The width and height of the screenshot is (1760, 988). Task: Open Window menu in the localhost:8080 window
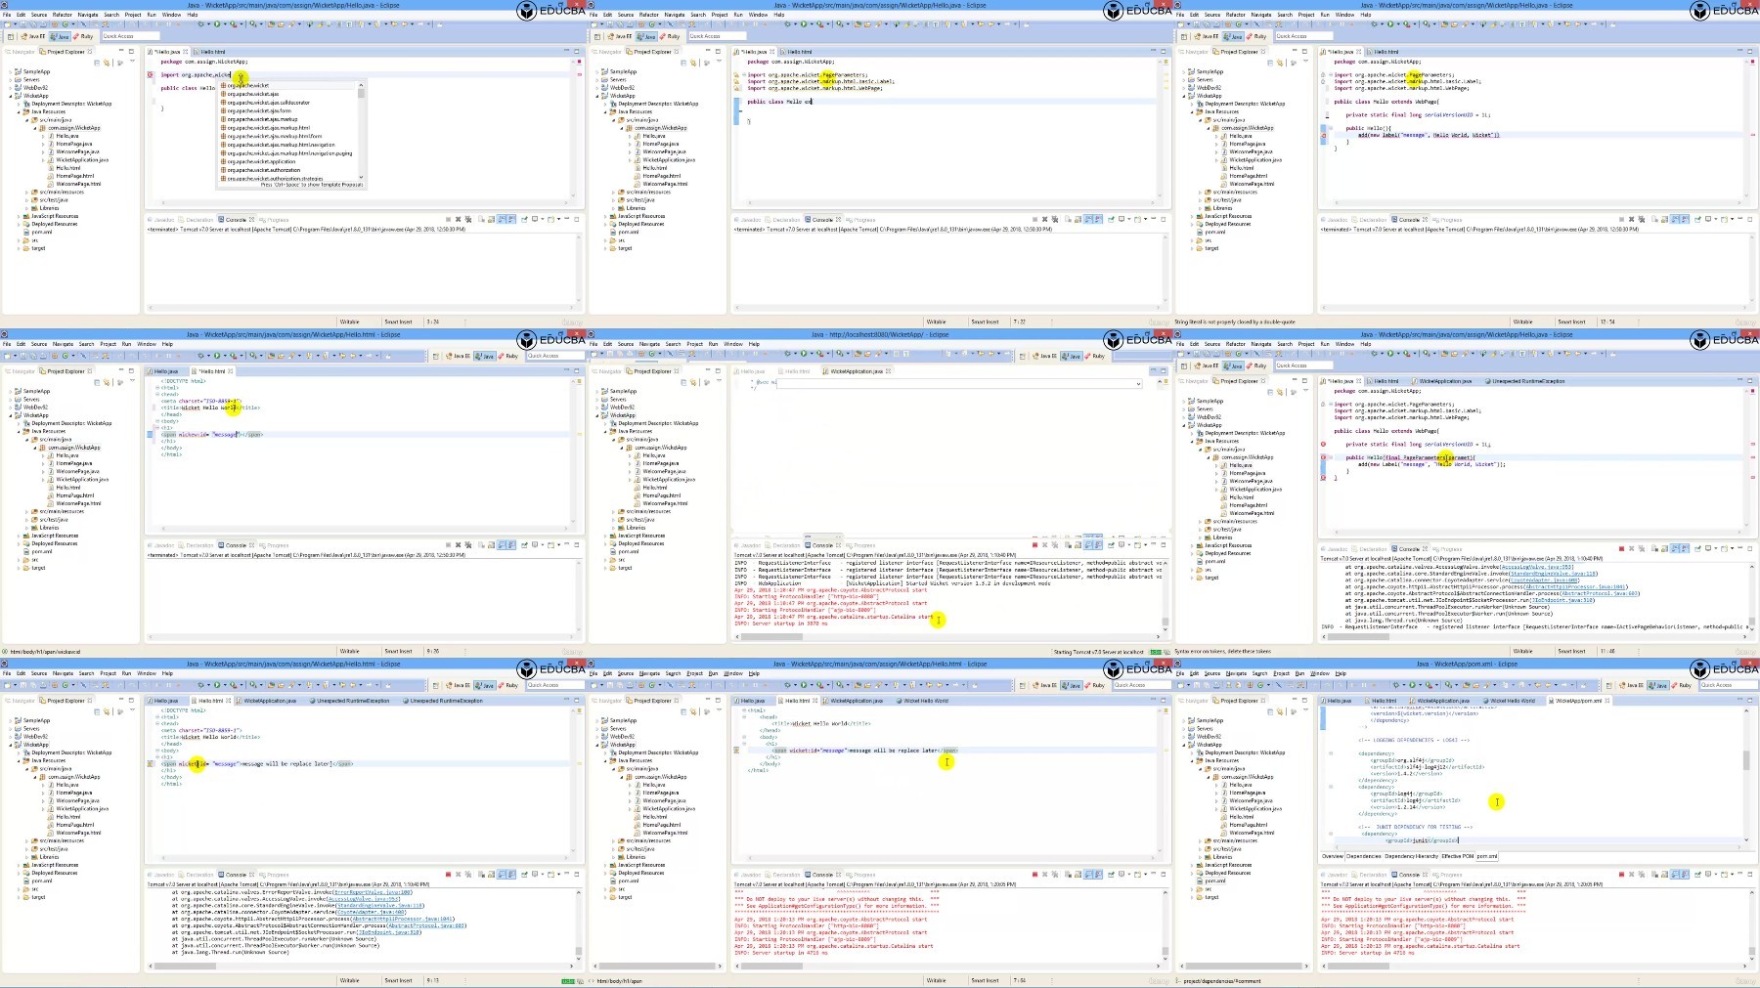[733, 344]
